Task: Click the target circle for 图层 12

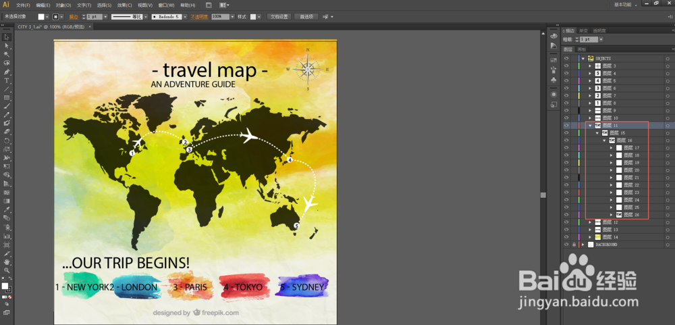Action: (x=668, y=222)
